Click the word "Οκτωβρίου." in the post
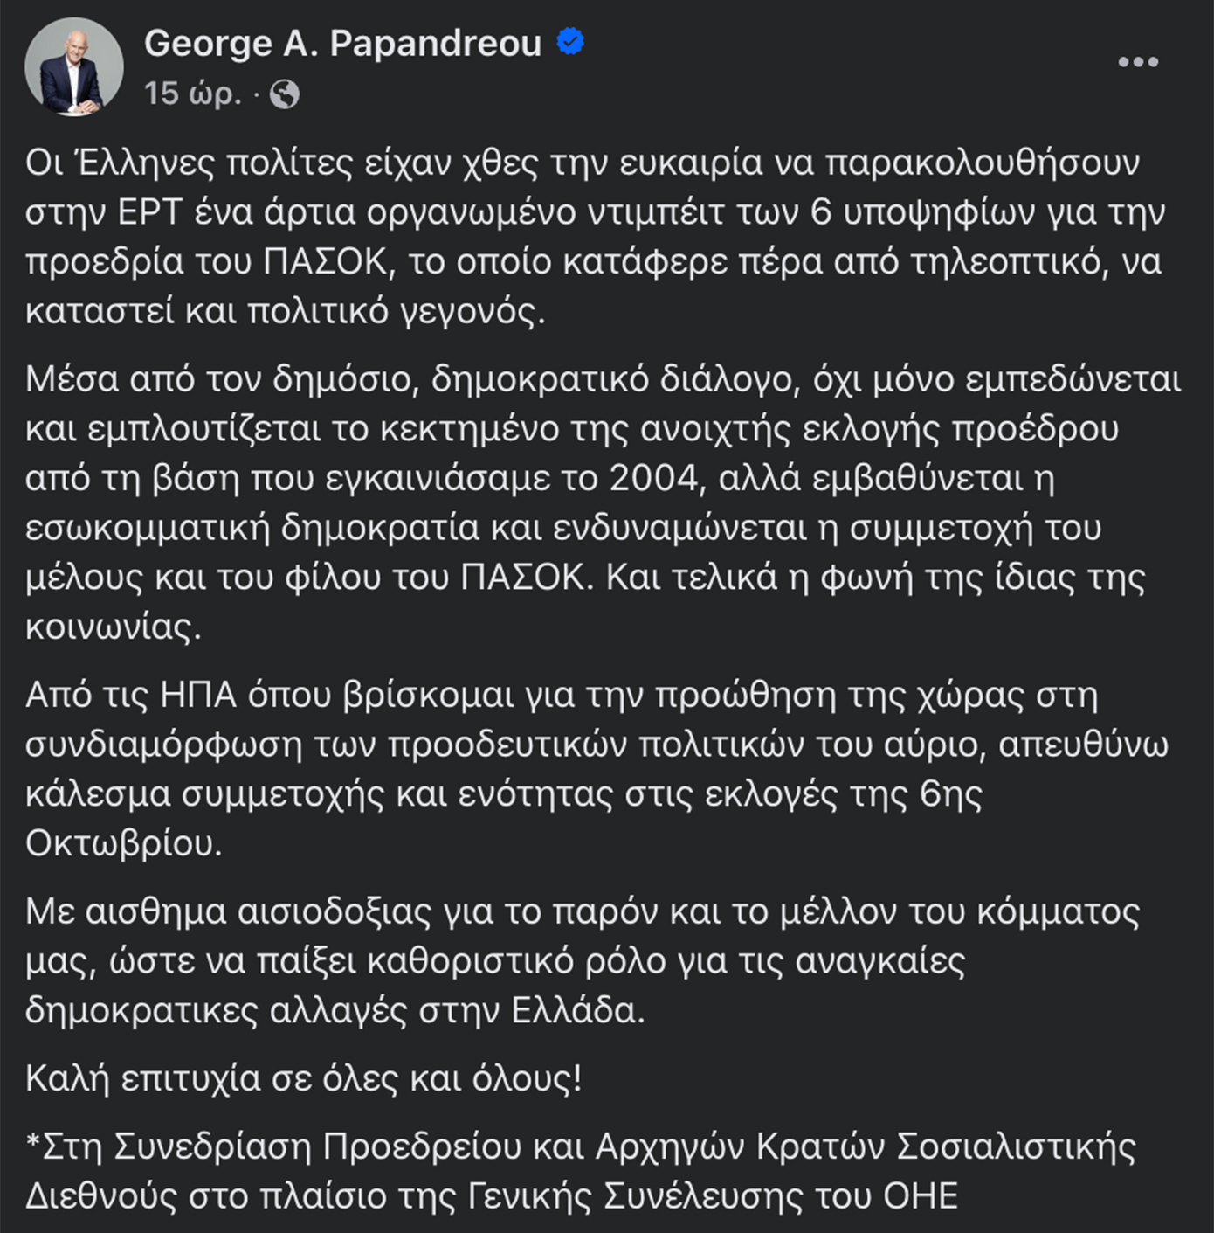 (x=123, y=843)
